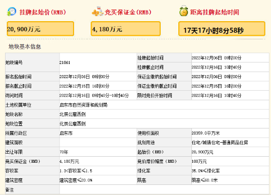
Task: Click the coins icon beside 竞买保证金
Action: click(x=98, y=12)
